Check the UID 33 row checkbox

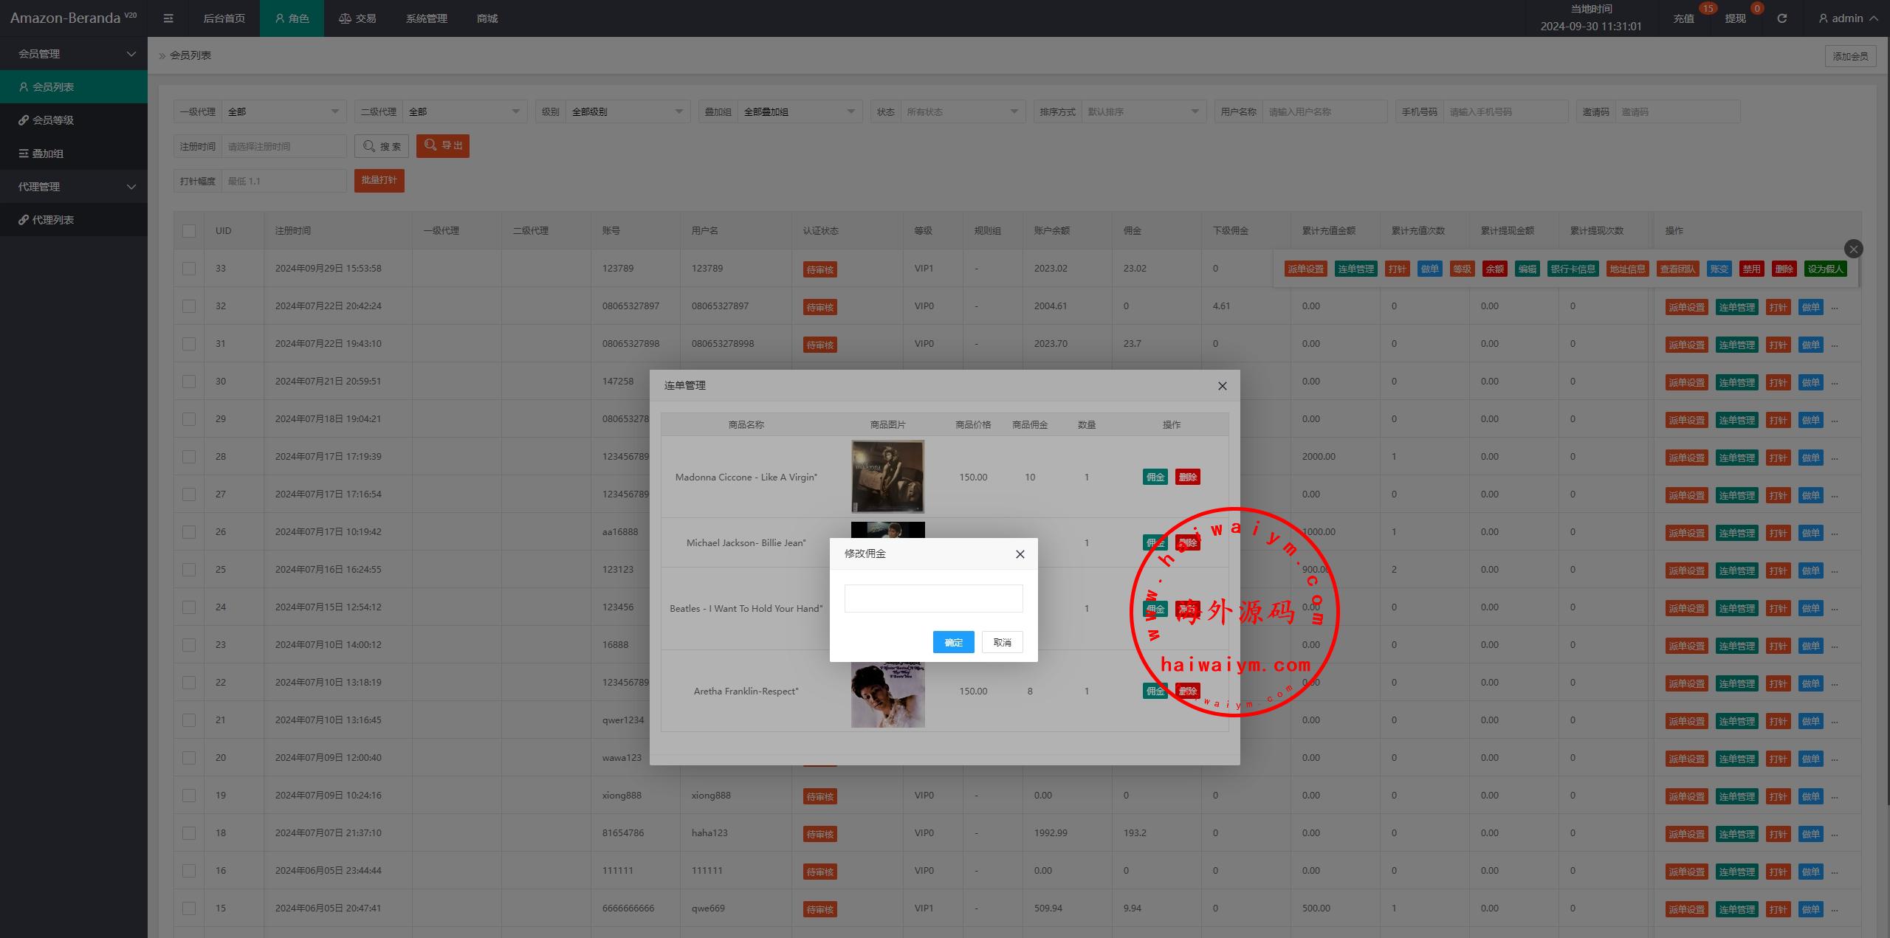pyautogui.click(x=189, y=269)
